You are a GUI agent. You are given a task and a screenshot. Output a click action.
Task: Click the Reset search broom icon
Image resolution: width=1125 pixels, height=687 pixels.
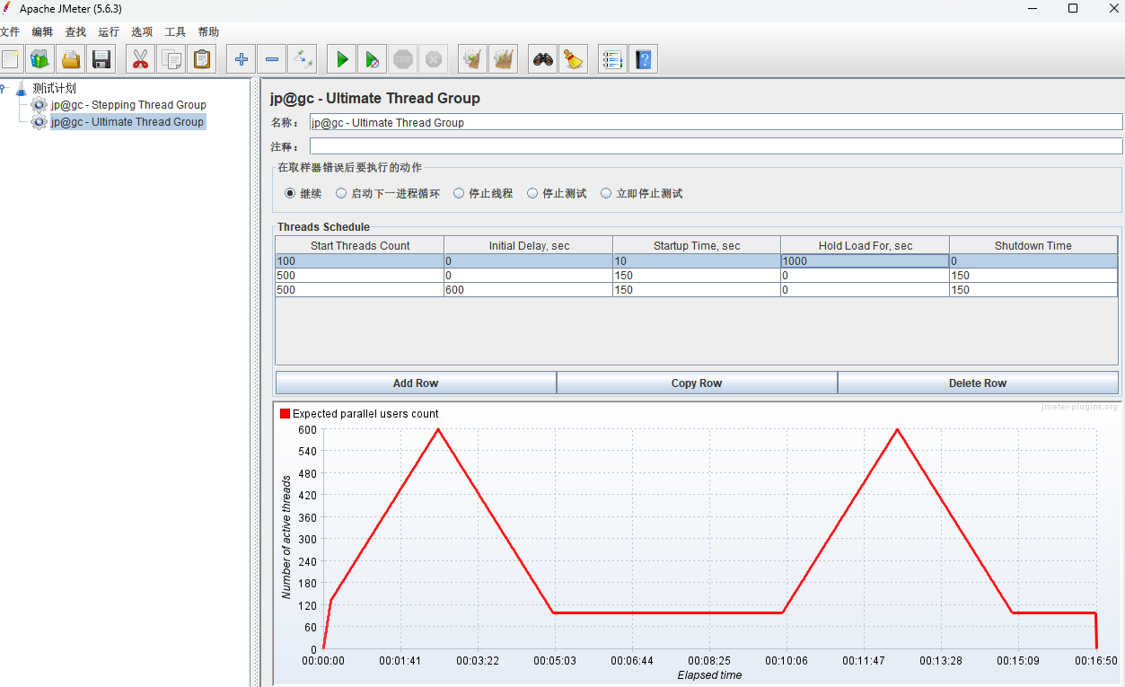point(573,59)
